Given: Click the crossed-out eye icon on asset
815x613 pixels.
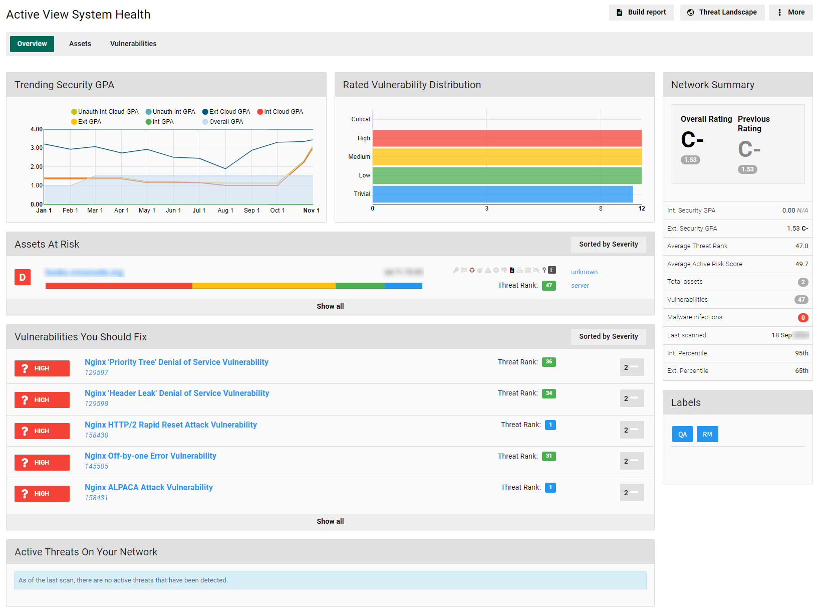Looking at the screenshot, I should pyautogui.click(x=536, y=270).
